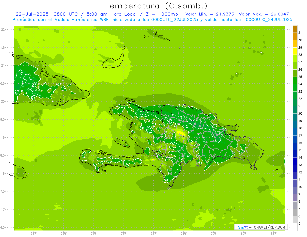The image size is (307, 237).
Task: Click the purple legend band between 9 and 10
Action: coord(295,190)
